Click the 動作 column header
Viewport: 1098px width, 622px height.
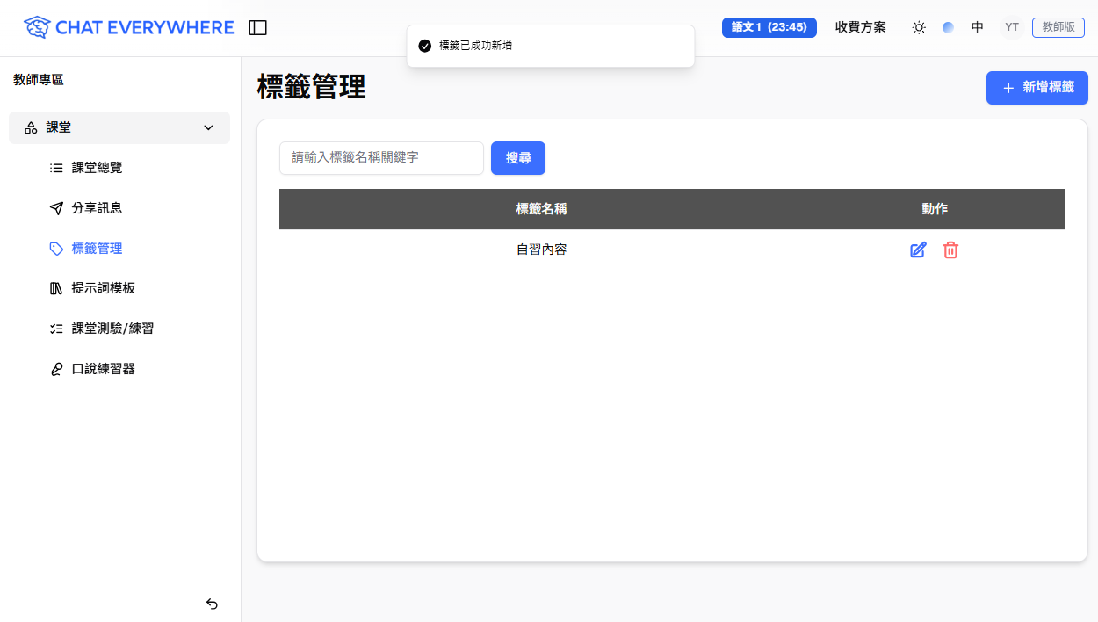935,209
